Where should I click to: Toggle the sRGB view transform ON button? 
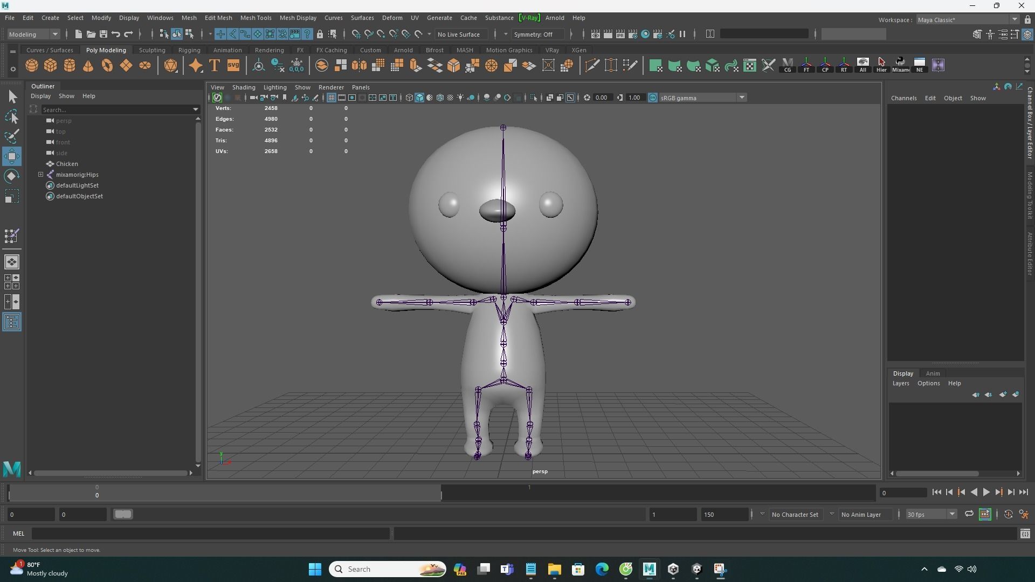pyautogui.click(x=652, y=98)
